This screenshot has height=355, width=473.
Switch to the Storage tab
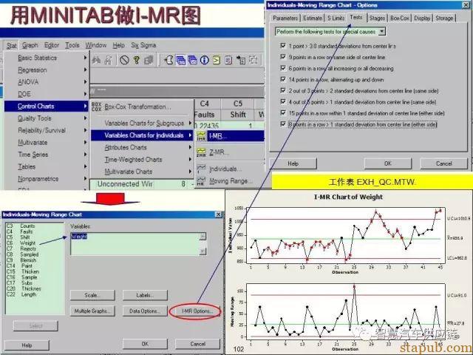(444, 18)
